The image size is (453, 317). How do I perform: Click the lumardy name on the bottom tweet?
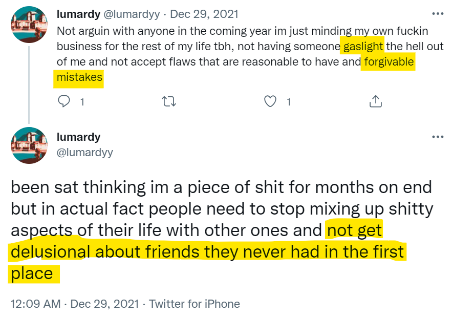click(78, 137)
